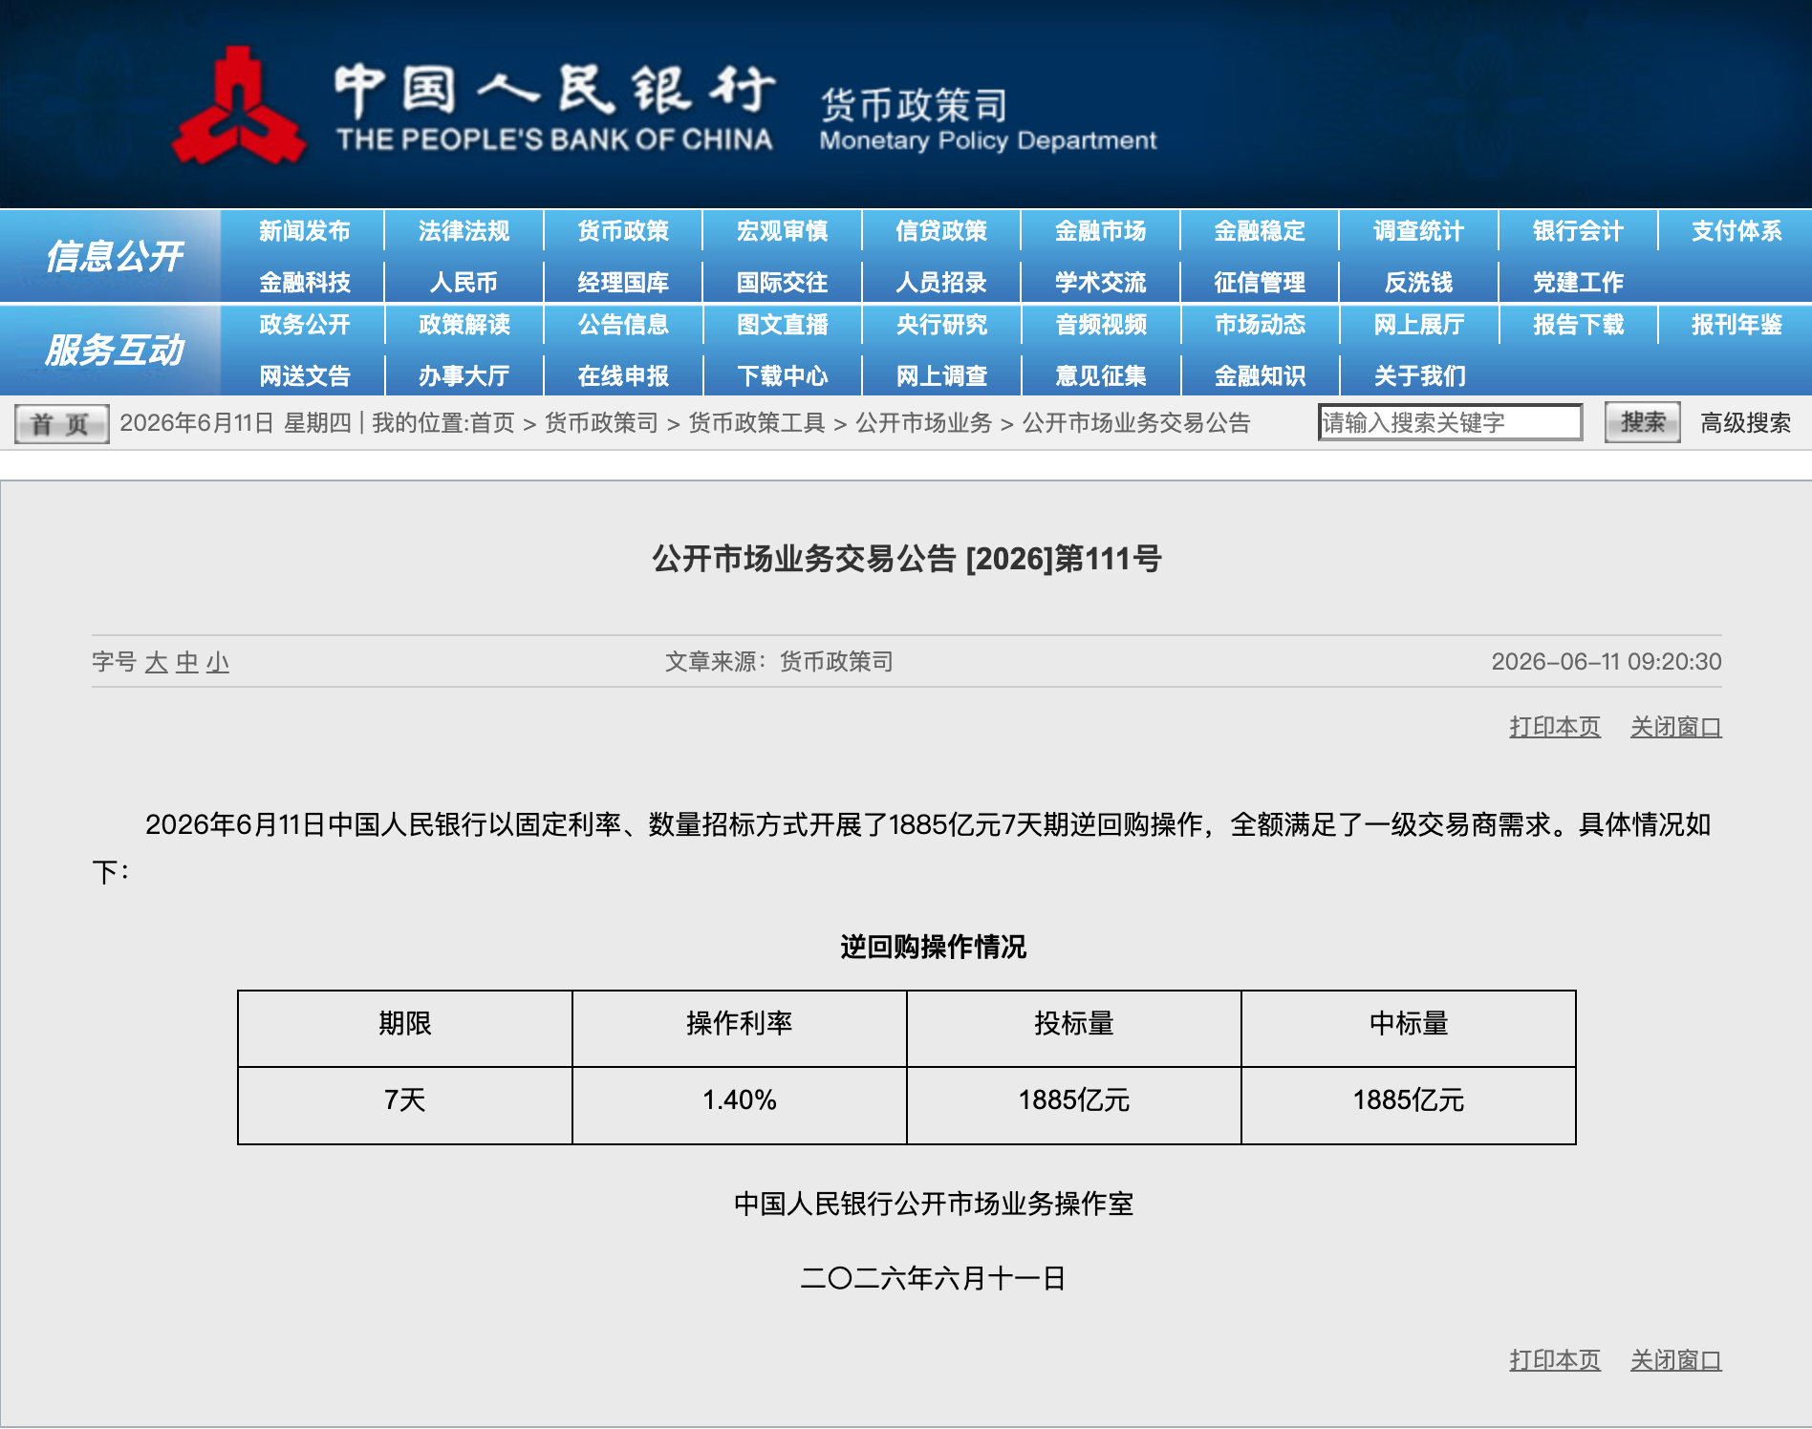Open the 办事大厅 menu item
The width and height of the screenshot is (1812, 1429).
(464, 376)
